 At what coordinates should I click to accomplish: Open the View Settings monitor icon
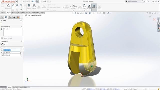tap(104, 13)
